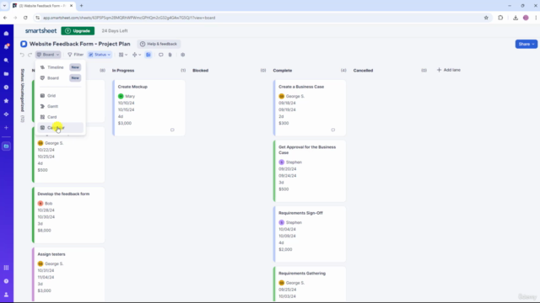Click the comment icon on Create Mockup card

(x=172, y=130)
